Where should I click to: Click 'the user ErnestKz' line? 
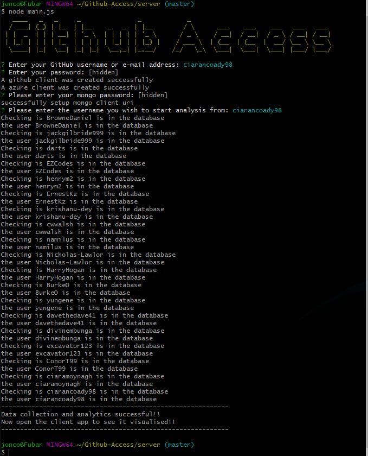69,201
